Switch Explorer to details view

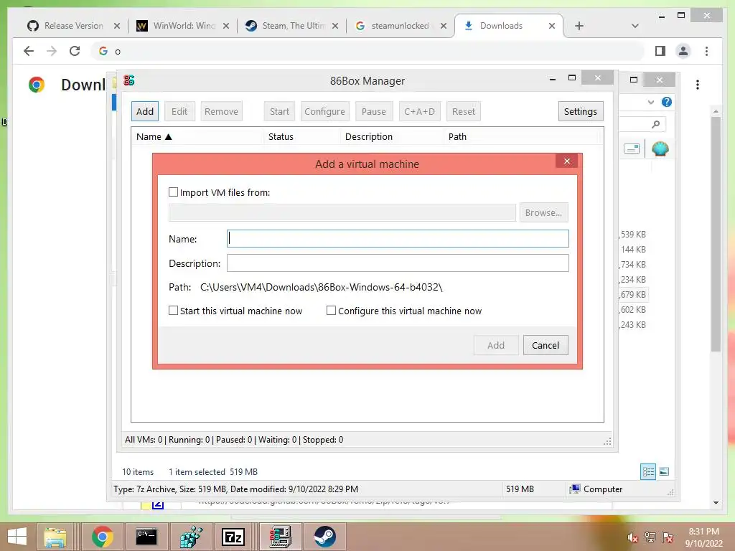[x=648, y=472]
